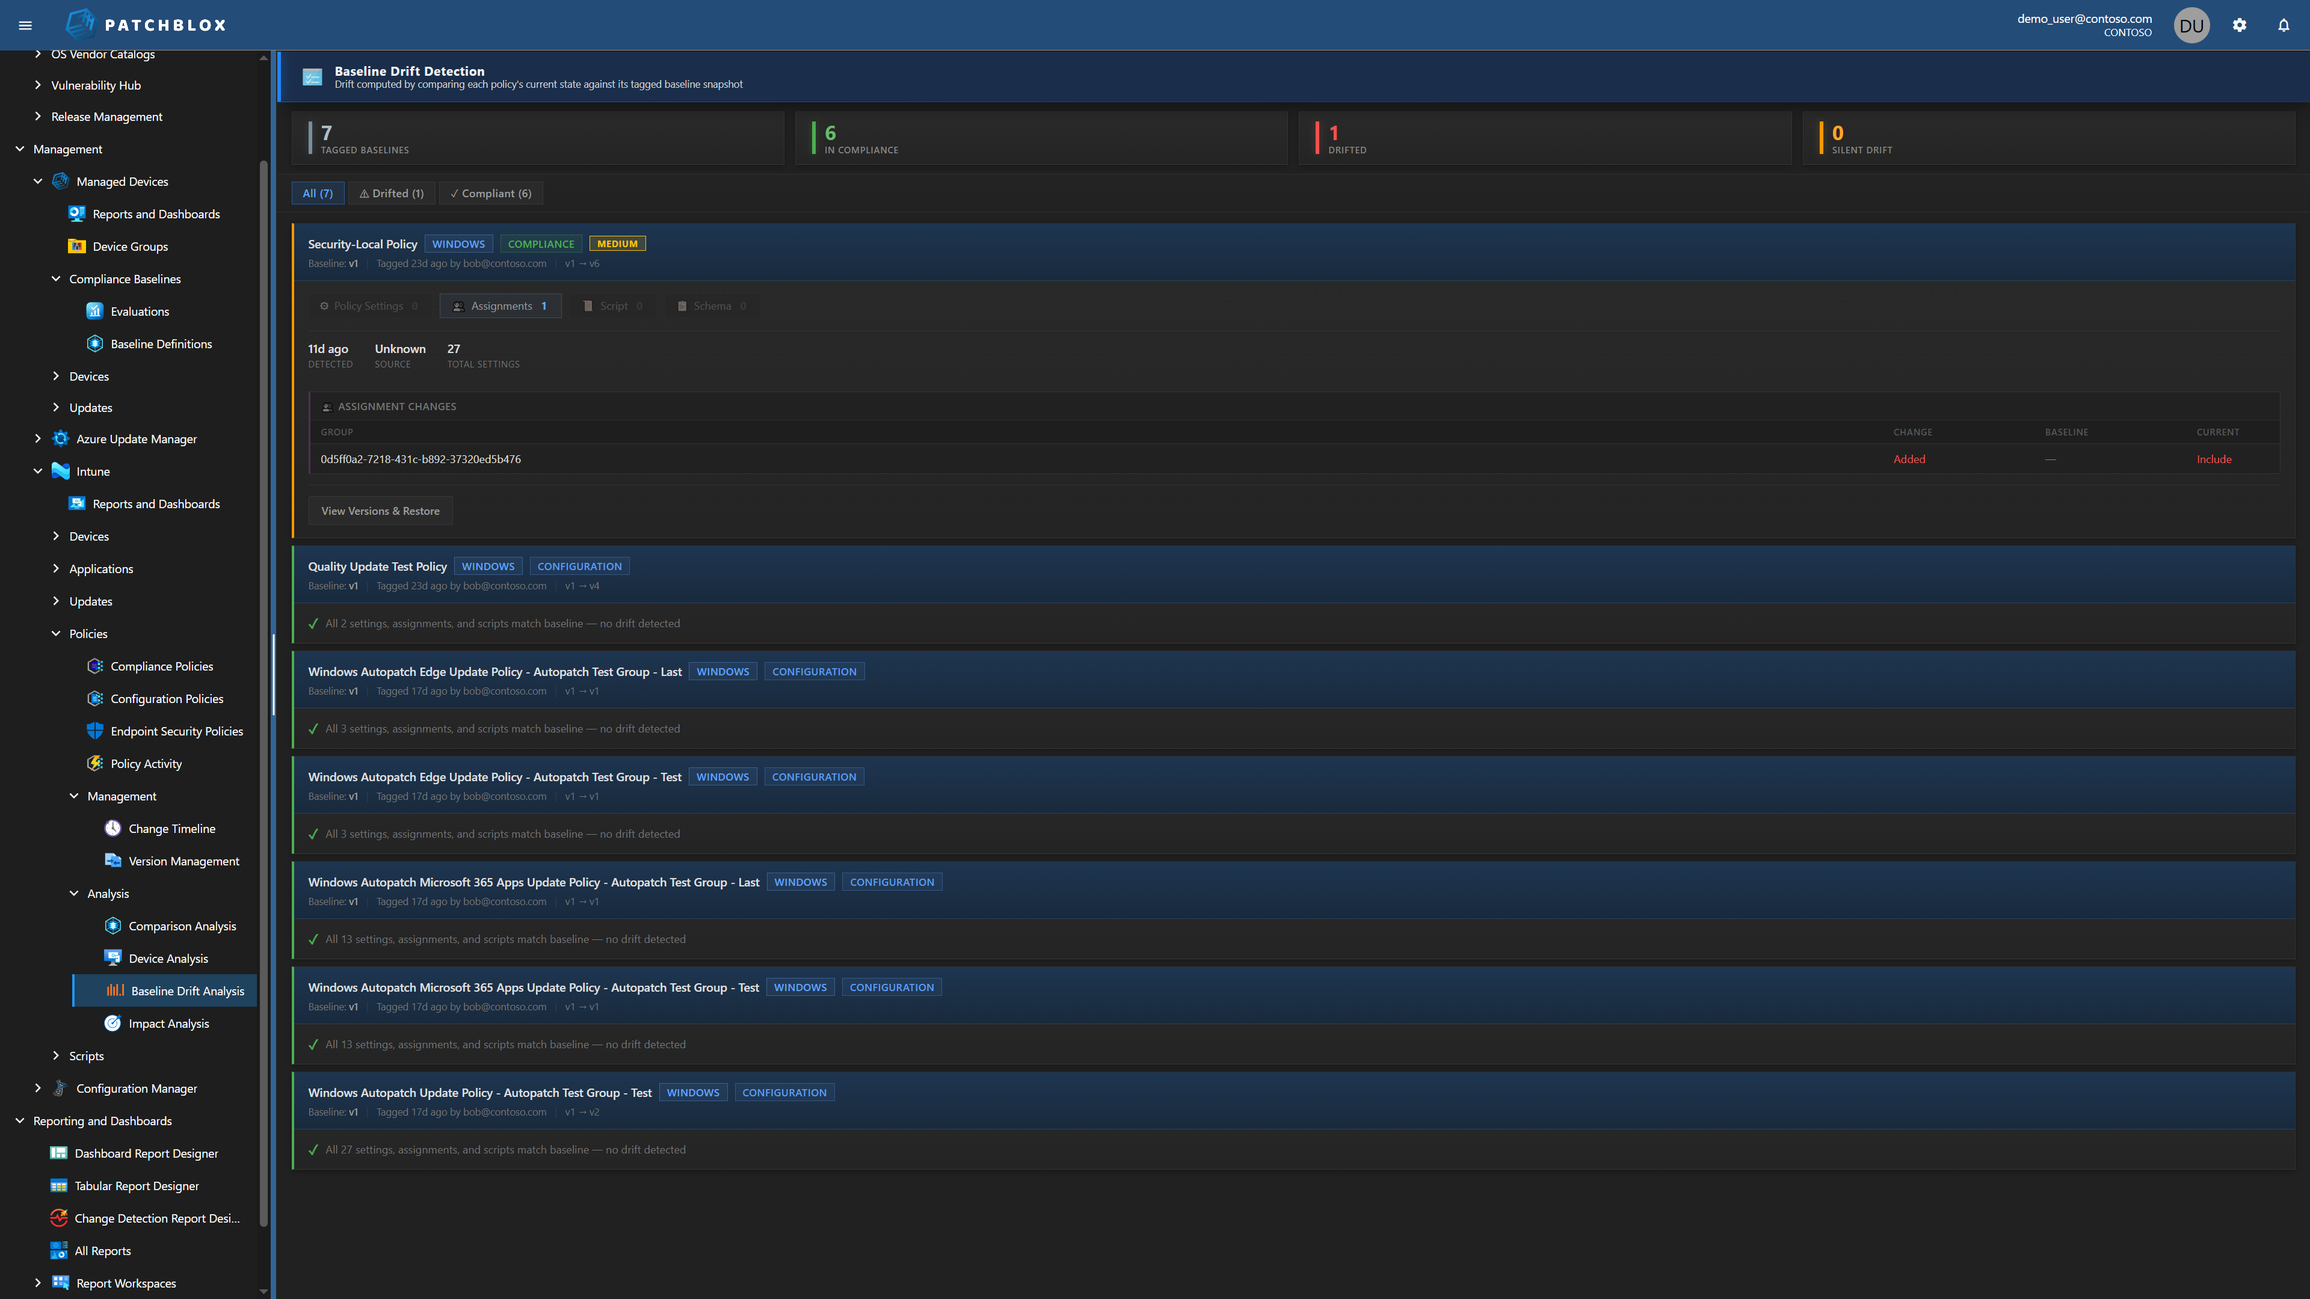Select the All (7) filter
Screen dimensions: 2310x1299
point(318,192)
